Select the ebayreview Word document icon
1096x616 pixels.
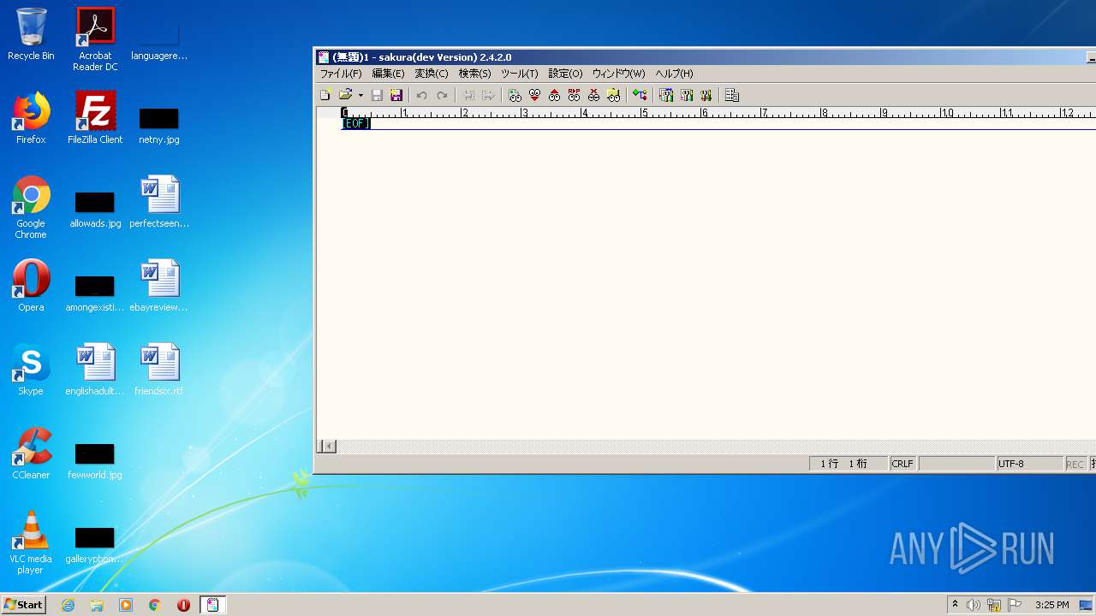tap(159, 286)
